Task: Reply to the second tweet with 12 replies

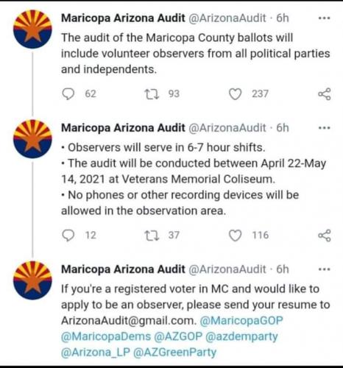Action: 68,236
